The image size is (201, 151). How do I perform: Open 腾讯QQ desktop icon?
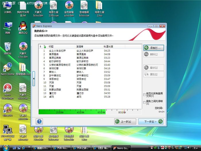tap(23, 28)
